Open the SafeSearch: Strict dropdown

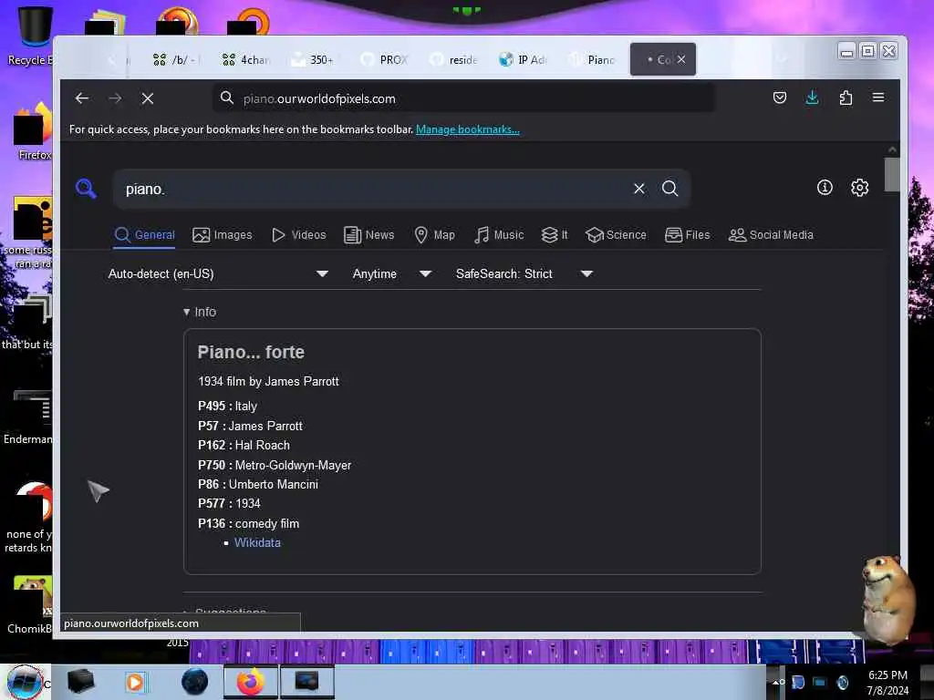click(x=524, y=273)
